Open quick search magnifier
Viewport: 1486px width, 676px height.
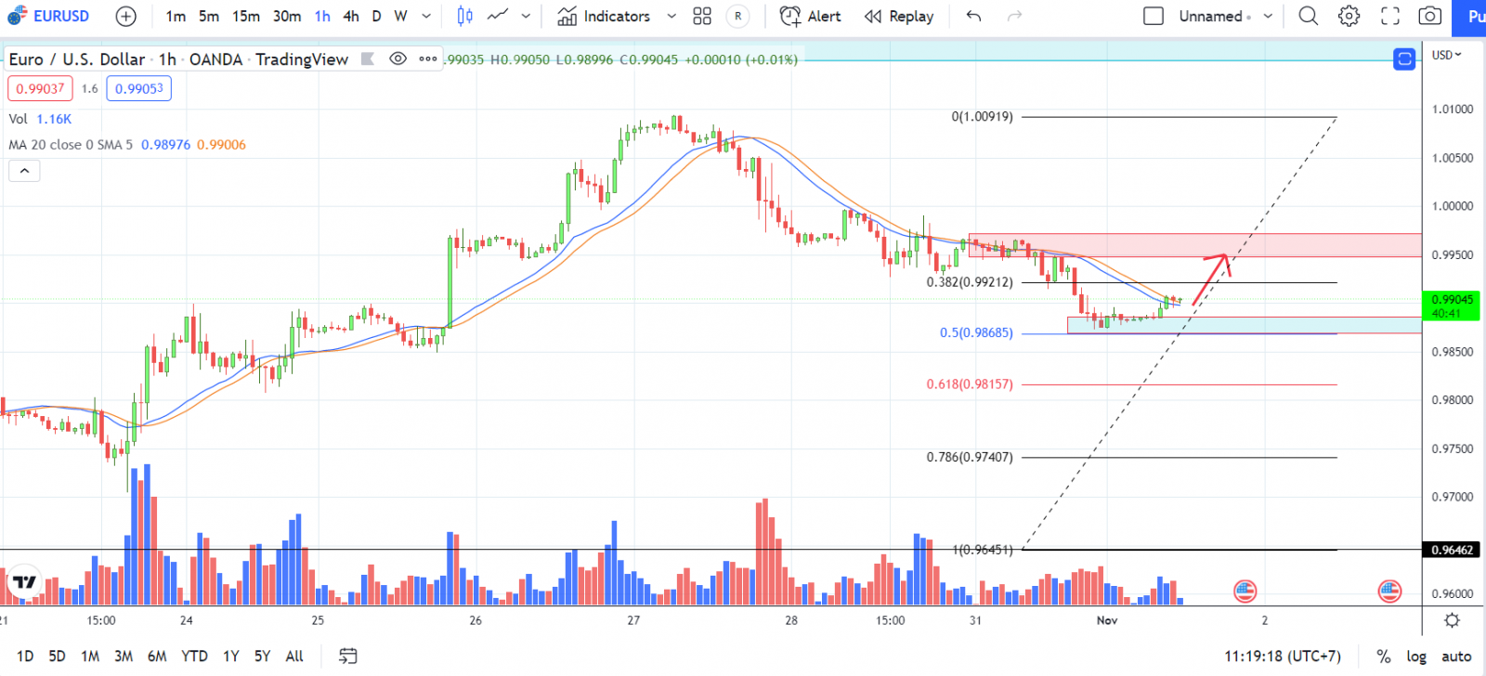(1309, 16)
